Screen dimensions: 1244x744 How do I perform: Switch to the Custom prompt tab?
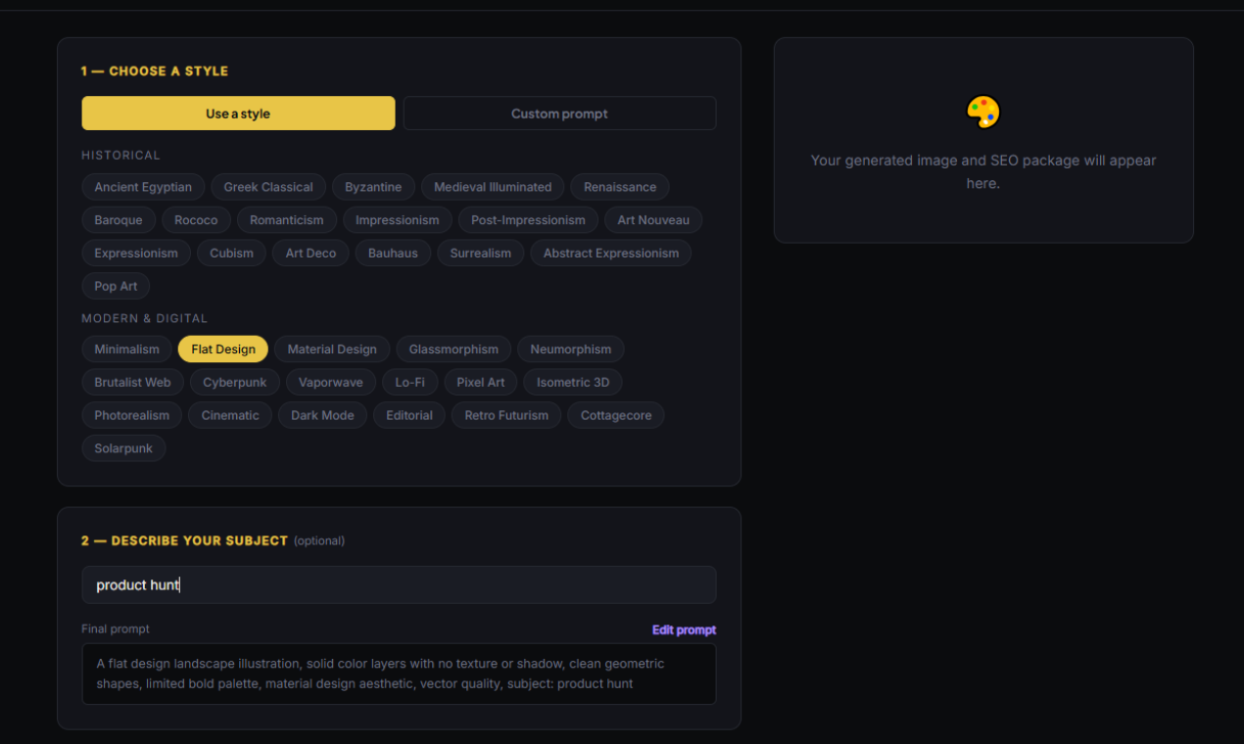(x=559, y=114)
